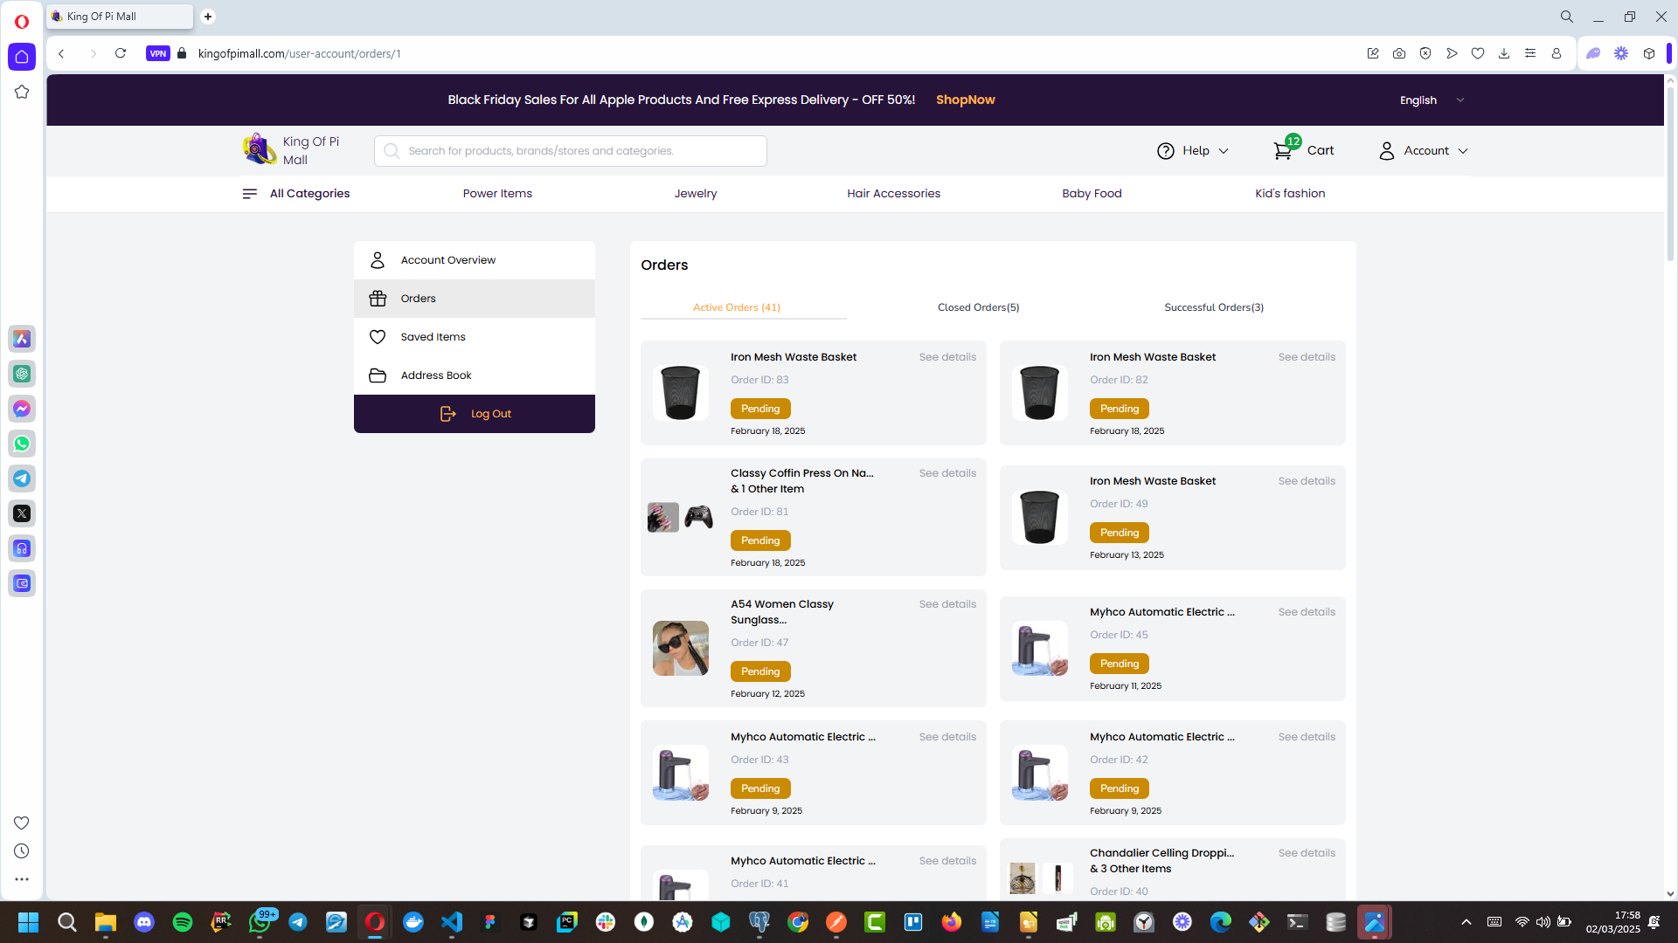Screen dimensions: 1678x943
Task: Click the ShopNow link in the banner
Action: [965, 100]
